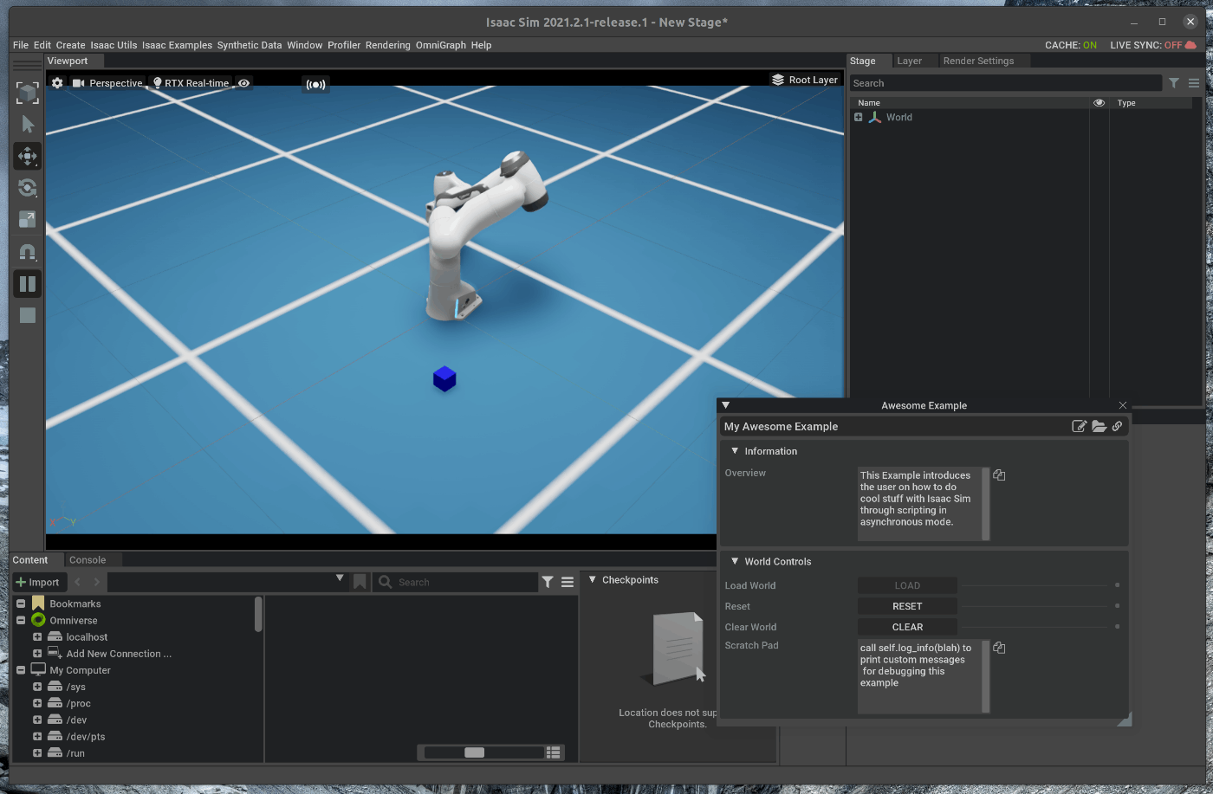Screen dimensions: 1213x794
Task: Open the Rendering menu
Action: (x=388, y=45)
